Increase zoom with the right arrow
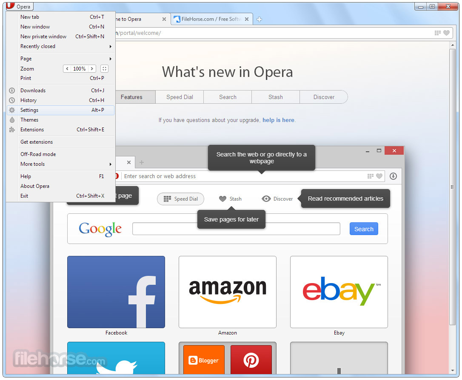The width and height of the screenshot is (462, 380). click(x=92, y=68)
